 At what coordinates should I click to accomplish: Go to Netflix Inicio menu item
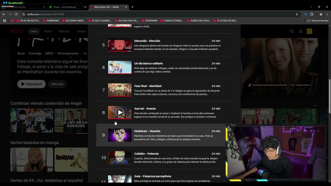pos(34,31)
